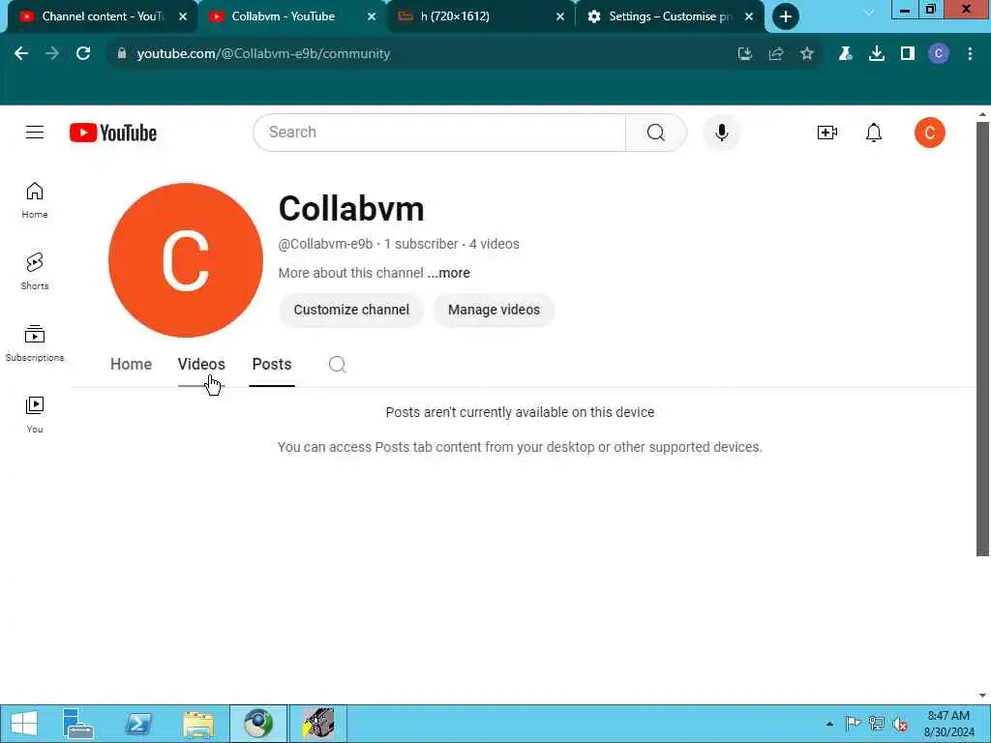991x743 pixels.
Task: Open File Explorer from the taskbar
Action: [x=198, y=724]
